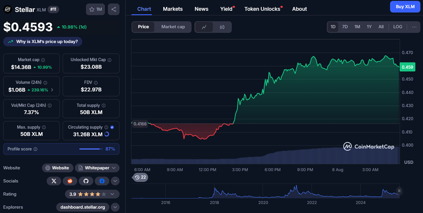The height and width of the screenshot is (213, 423).
Task: Open the Website link
Action: pos(57,168)
